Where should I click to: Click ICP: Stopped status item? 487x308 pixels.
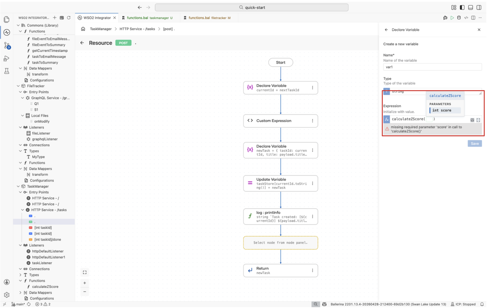click(x=463, y=304)
